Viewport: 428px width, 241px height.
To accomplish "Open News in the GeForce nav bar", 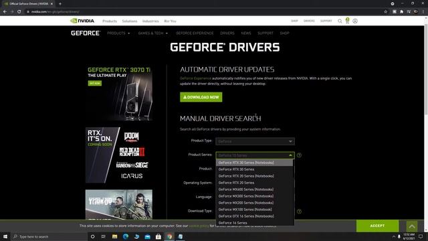I will tap(246, 33).
